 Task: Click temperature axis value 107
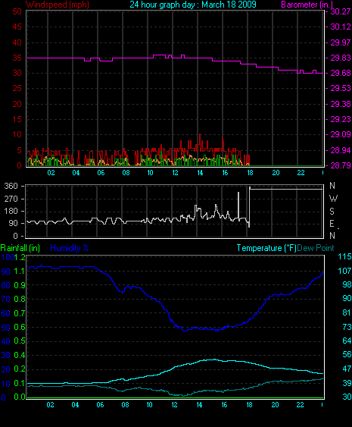tap(344, 271)
